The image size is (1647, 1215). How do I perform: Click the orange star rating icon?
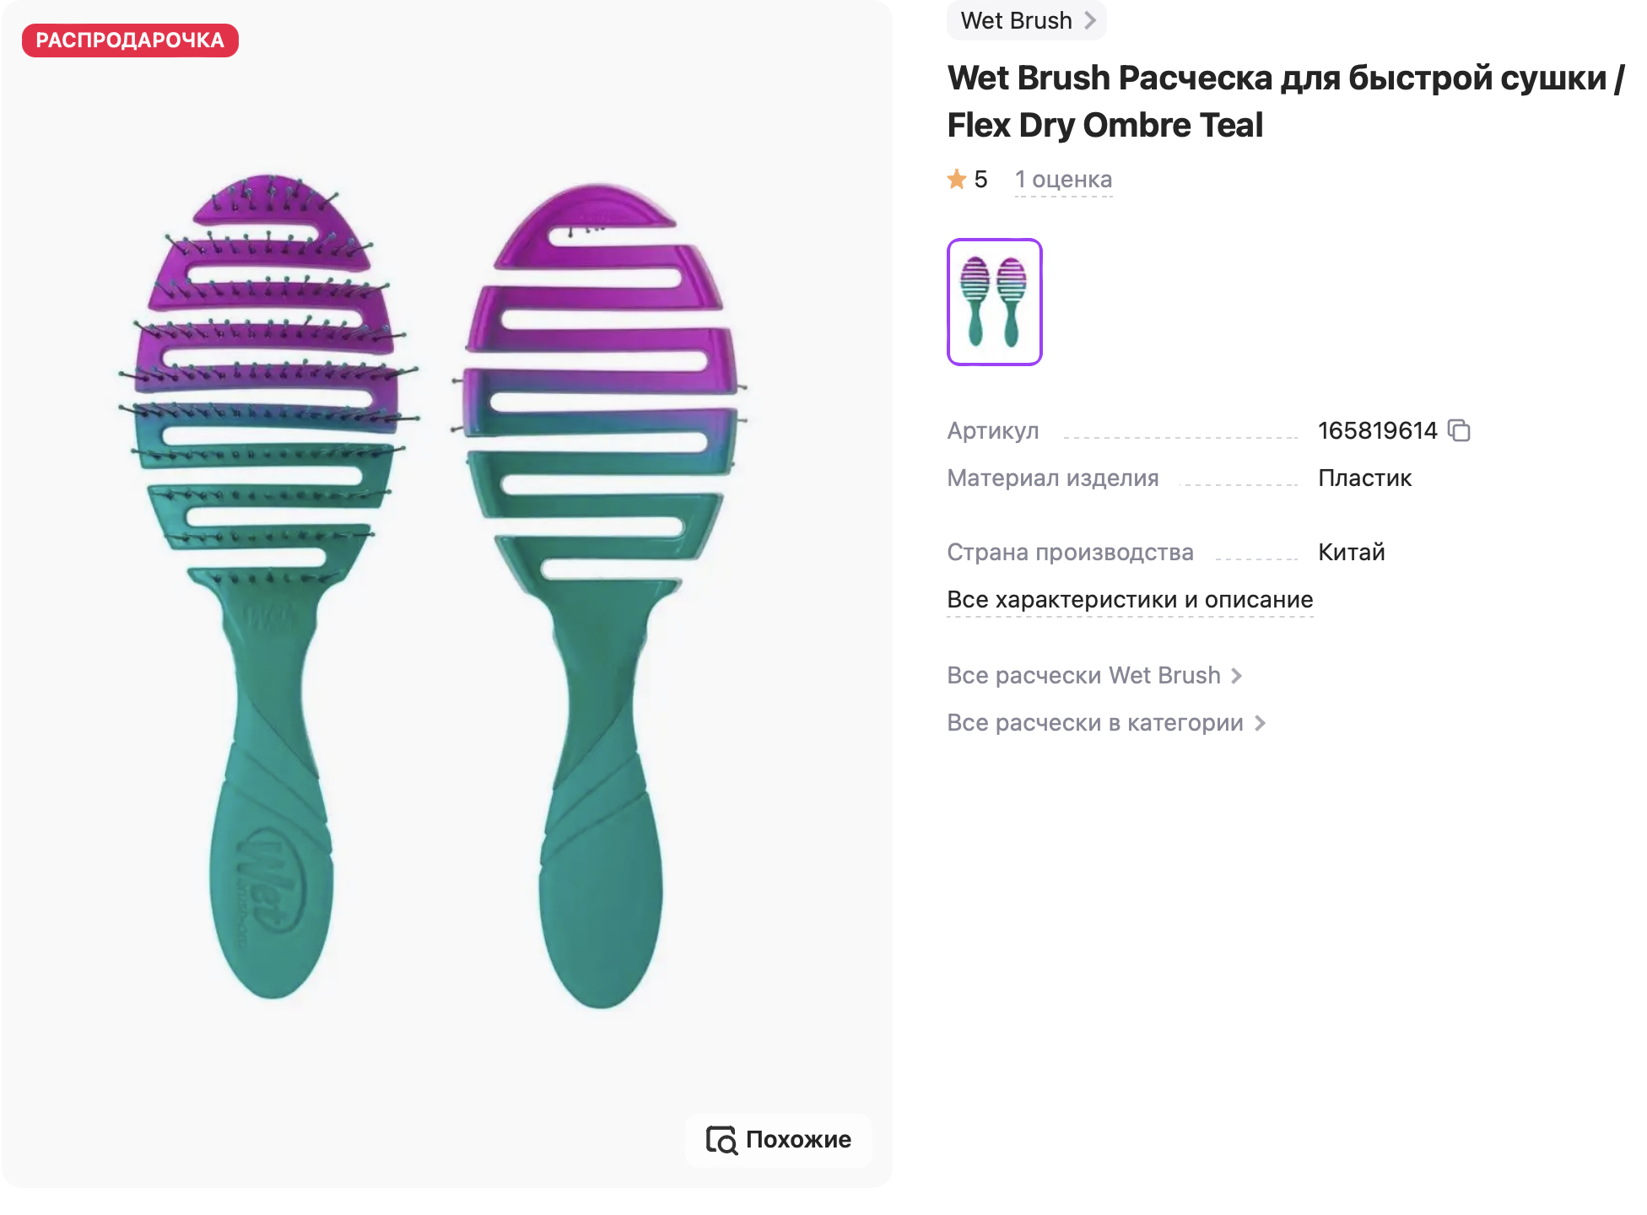tap(957, 179)
